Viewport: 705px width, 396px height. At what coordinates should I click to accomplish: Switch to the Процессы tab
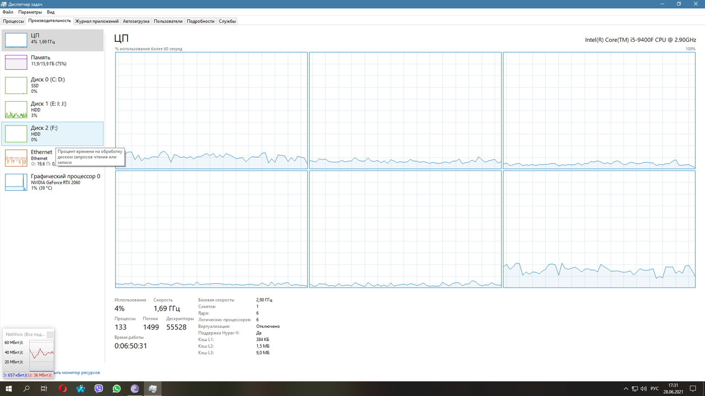(x=13, y=21)
